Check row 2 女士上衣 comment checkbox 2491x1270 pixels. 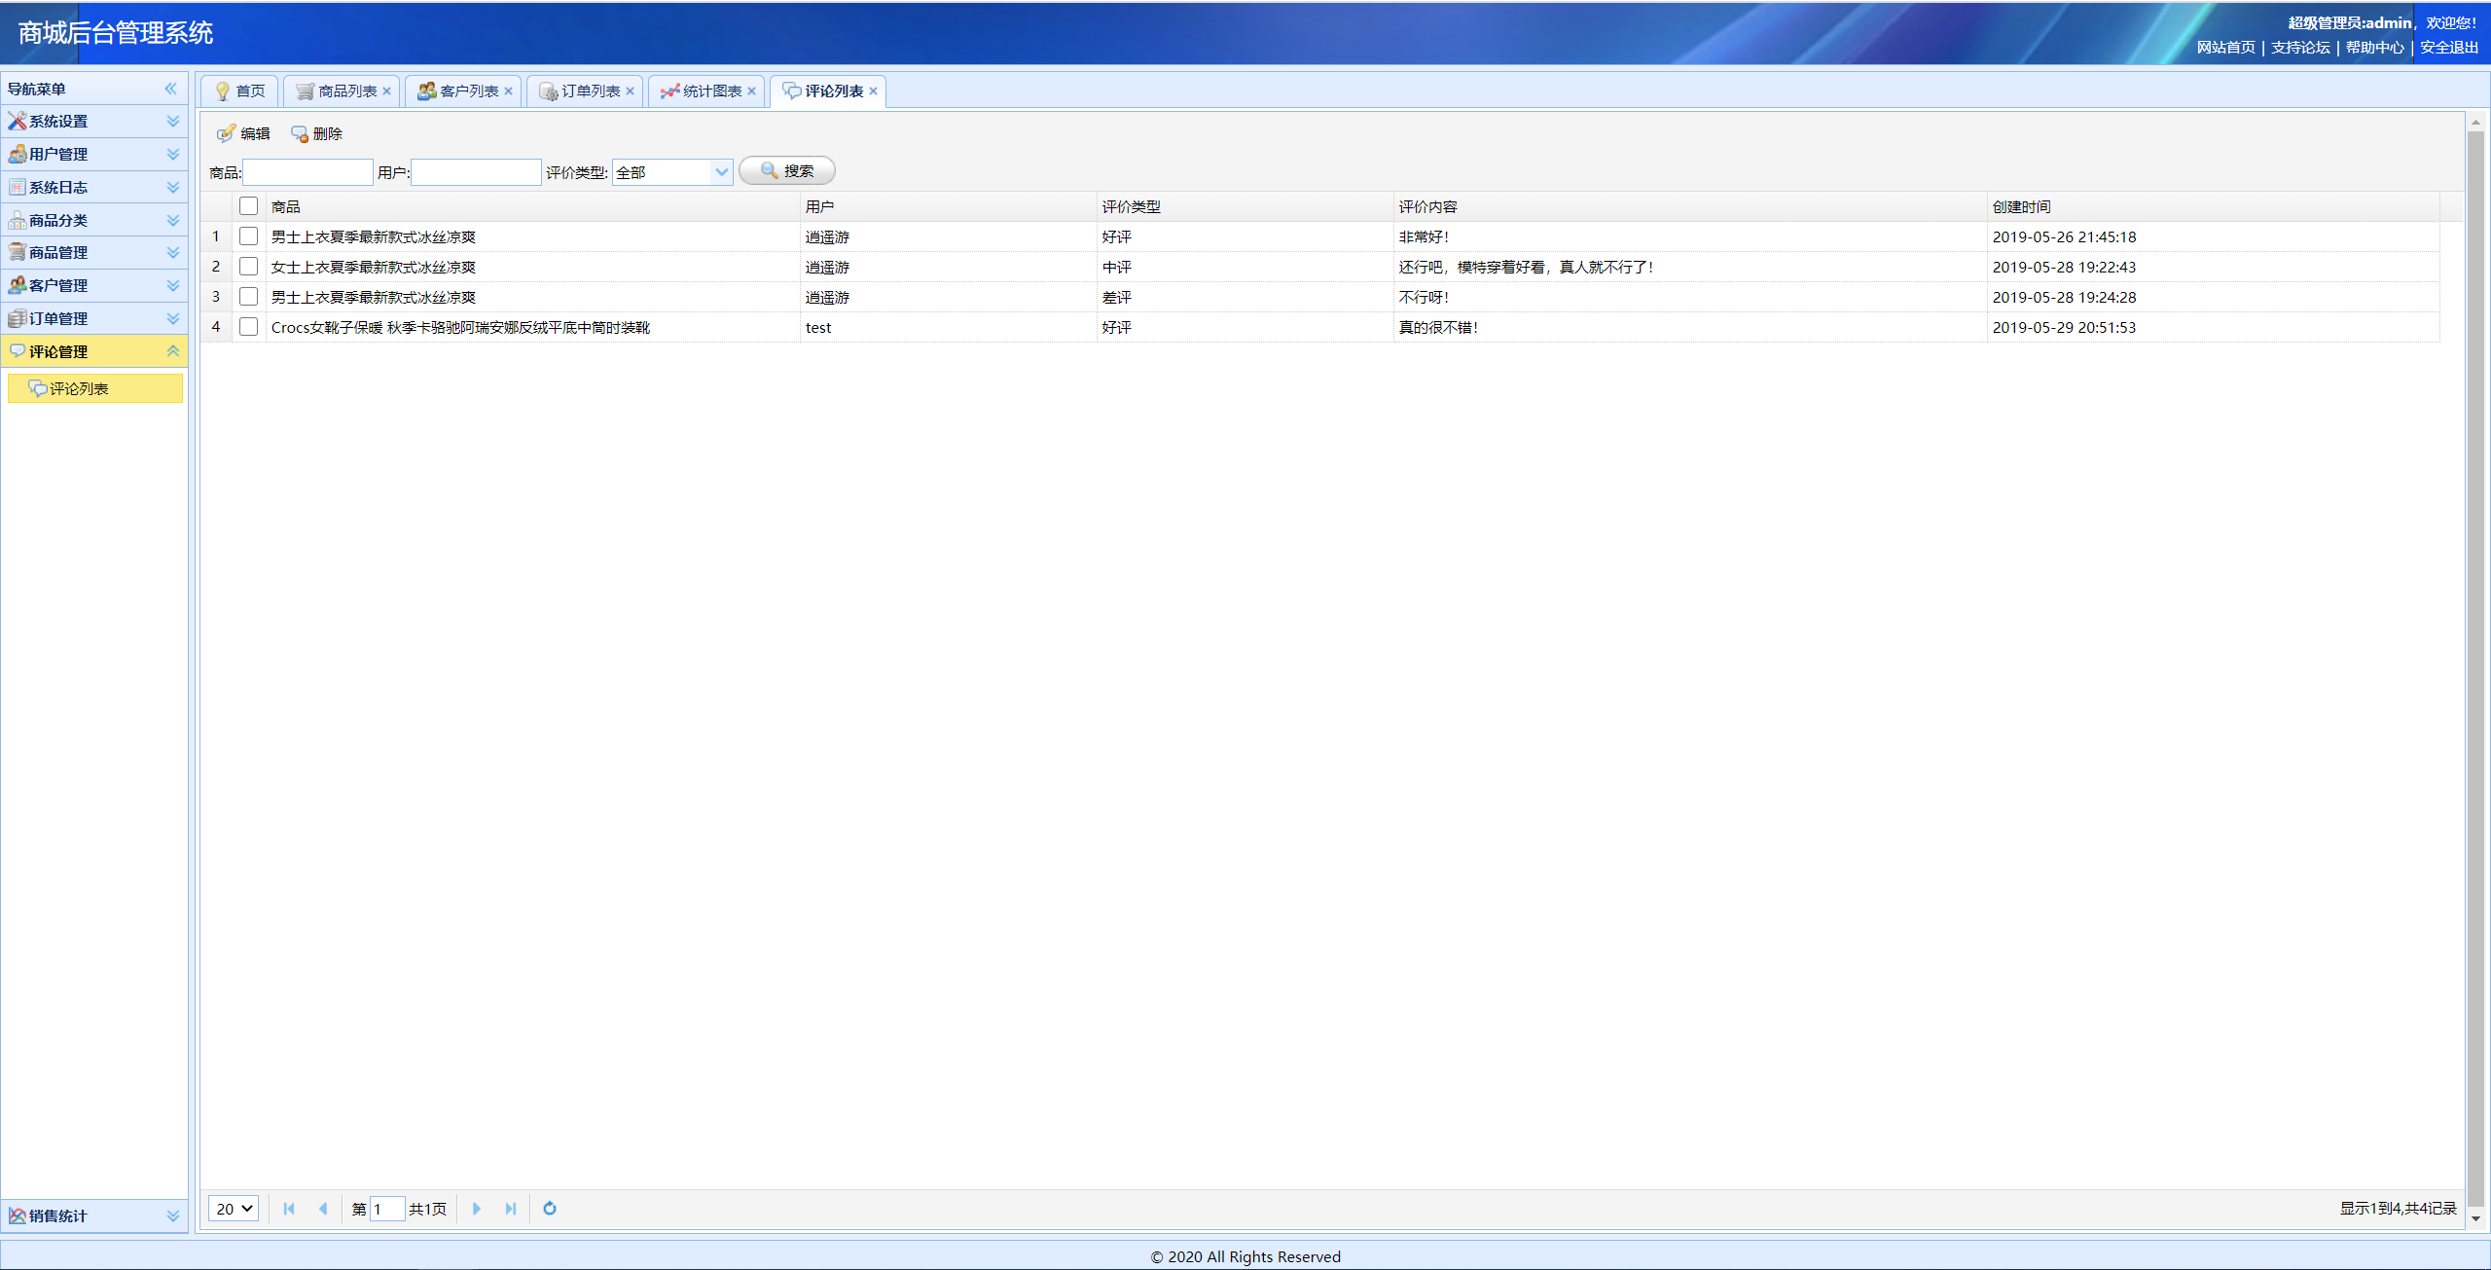tap(249, 267)
